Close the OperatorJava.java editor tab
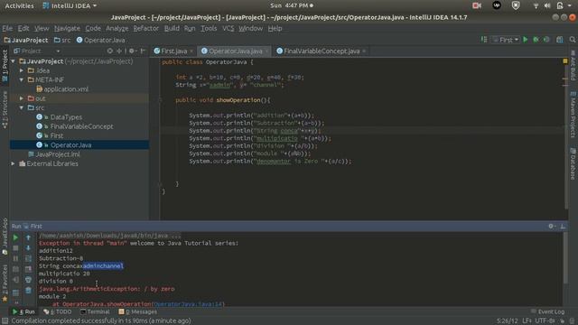Viewport: 578px width, 325px height. tap(267, 51)
